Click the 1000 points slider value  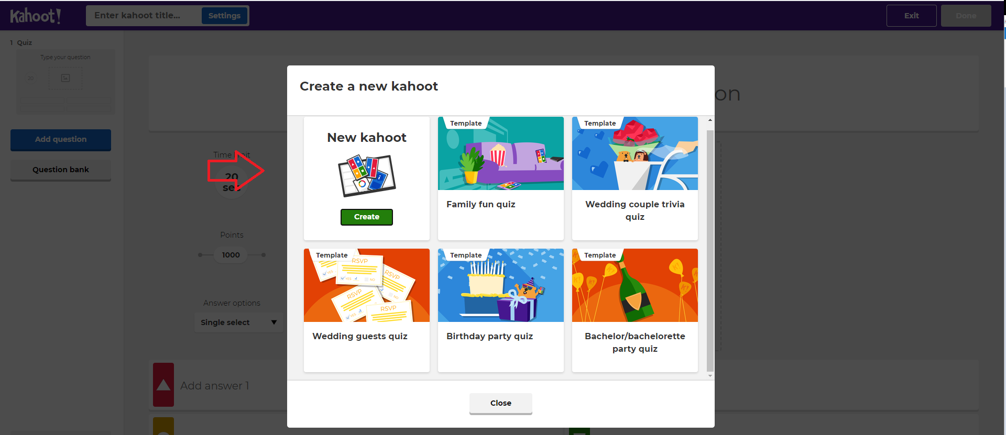(231, 255)
